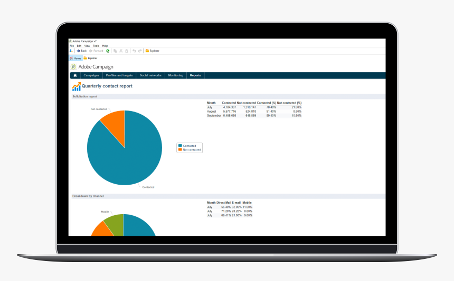The image size is (454, 281).
Task: Click the value 5,577,716
Action: 229,112
